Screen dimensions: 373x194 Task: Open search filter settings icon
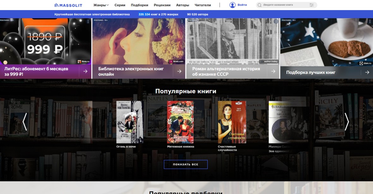[x=312, y=5]
